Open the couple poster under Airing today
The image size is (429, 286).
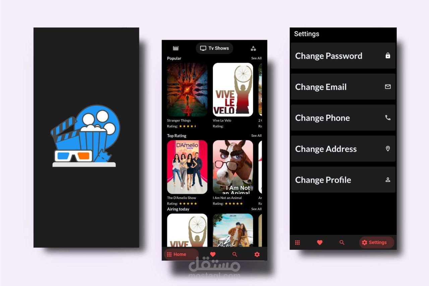pos(233,230)
